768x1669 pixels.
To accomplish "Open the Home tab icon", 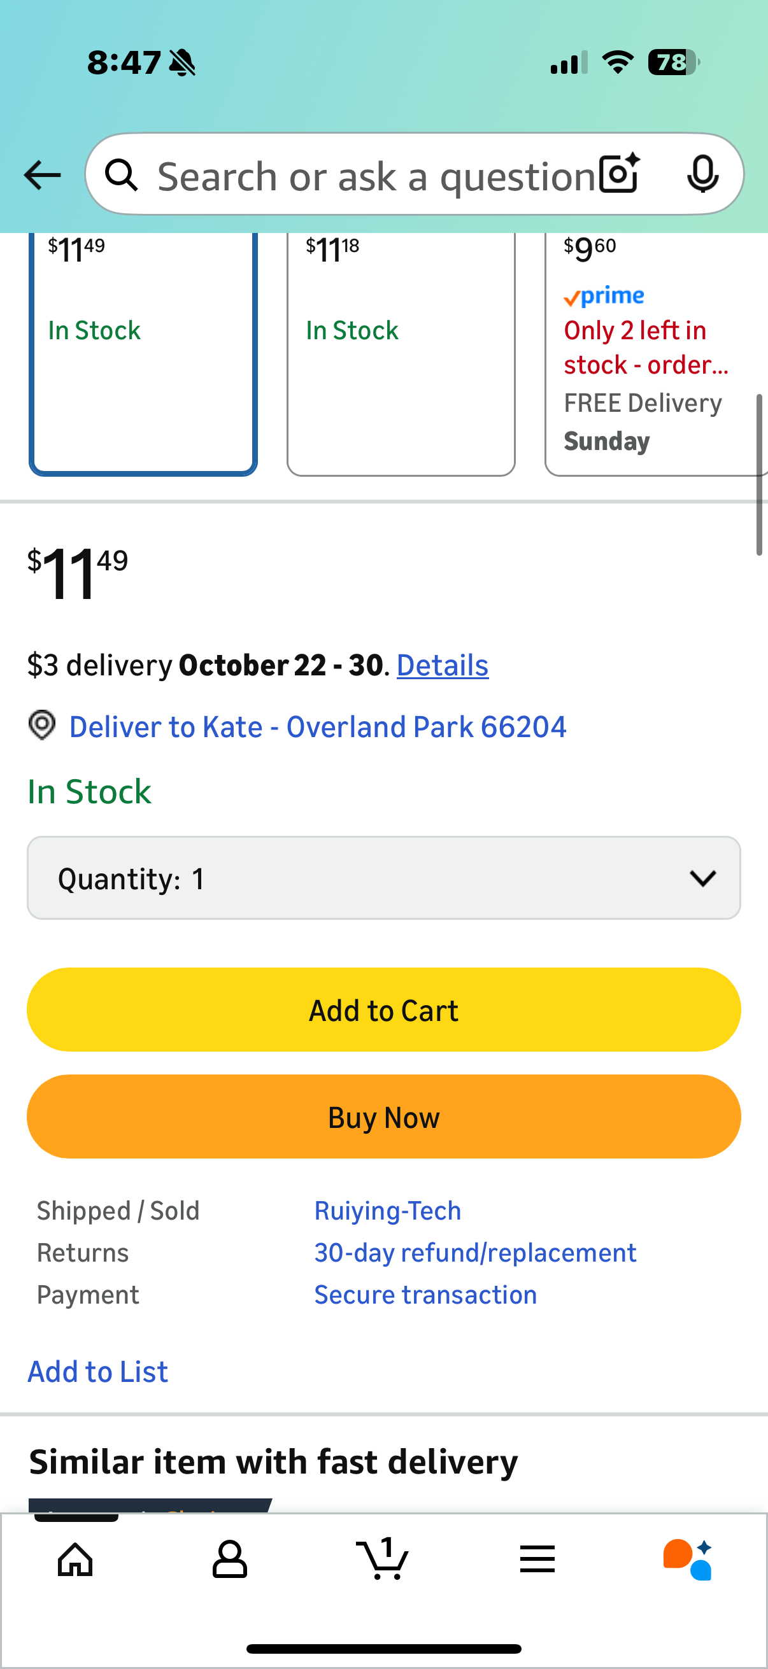I will (x=75, y=1559).
